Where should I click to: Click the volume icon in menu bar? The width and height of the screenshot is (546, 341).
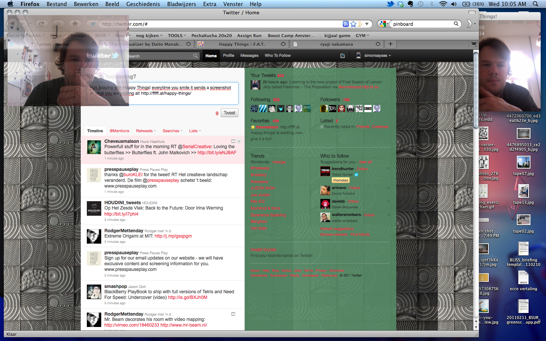(x=454, y=4)
